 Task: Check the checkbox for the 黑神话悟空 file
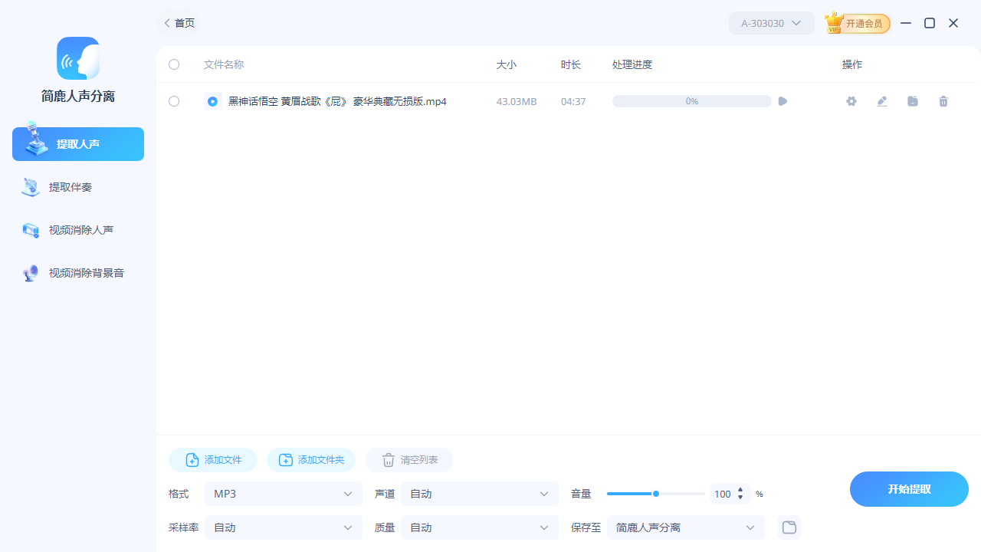coord(173,101)
